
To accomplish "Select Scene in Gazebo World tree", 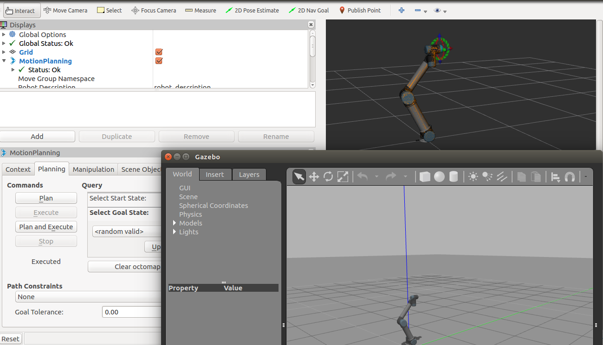I will (x=188, y=197).
